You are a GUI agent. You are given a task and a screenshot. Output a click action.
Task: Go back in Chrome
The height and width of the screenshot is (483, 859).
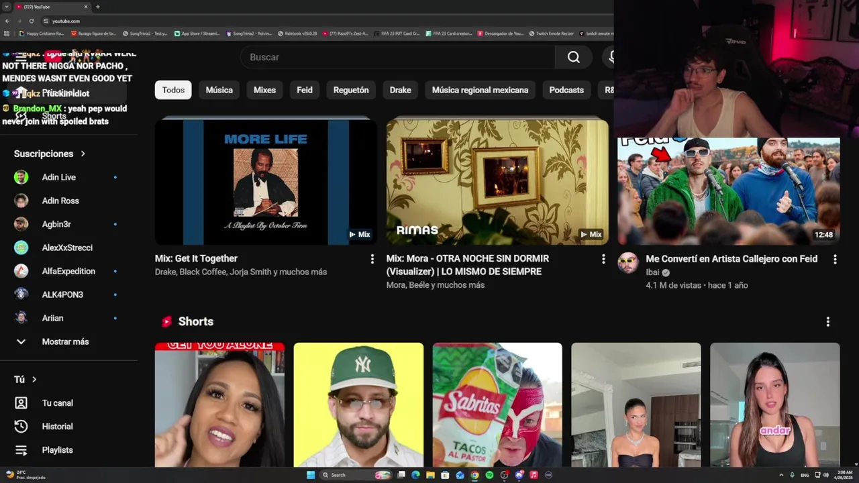pyautogui.click(x=7, y=21)
